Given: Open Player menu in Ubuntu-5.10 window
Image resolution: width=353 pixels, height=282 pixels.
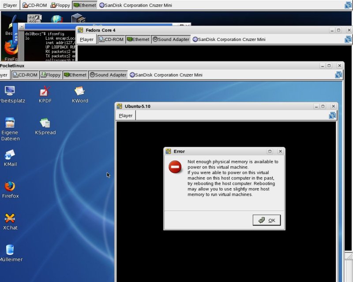Looking at the screenshot, I should (125, 115).
